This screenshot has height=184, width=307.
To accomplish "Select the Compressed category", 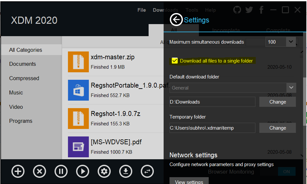I will [24, 78].
